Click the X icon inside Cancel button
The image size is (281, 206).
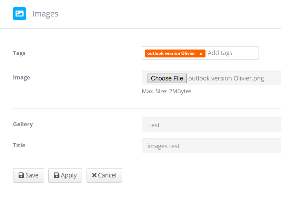[93, 175]
